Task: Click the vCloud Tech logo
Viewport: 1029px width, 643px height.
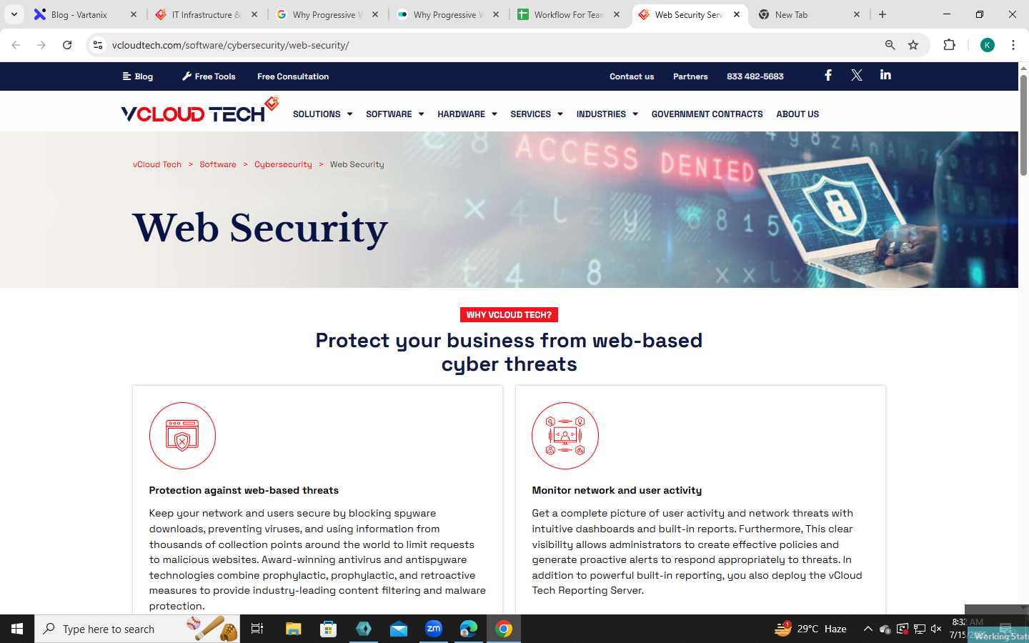Action: click(x=199, y=111)
